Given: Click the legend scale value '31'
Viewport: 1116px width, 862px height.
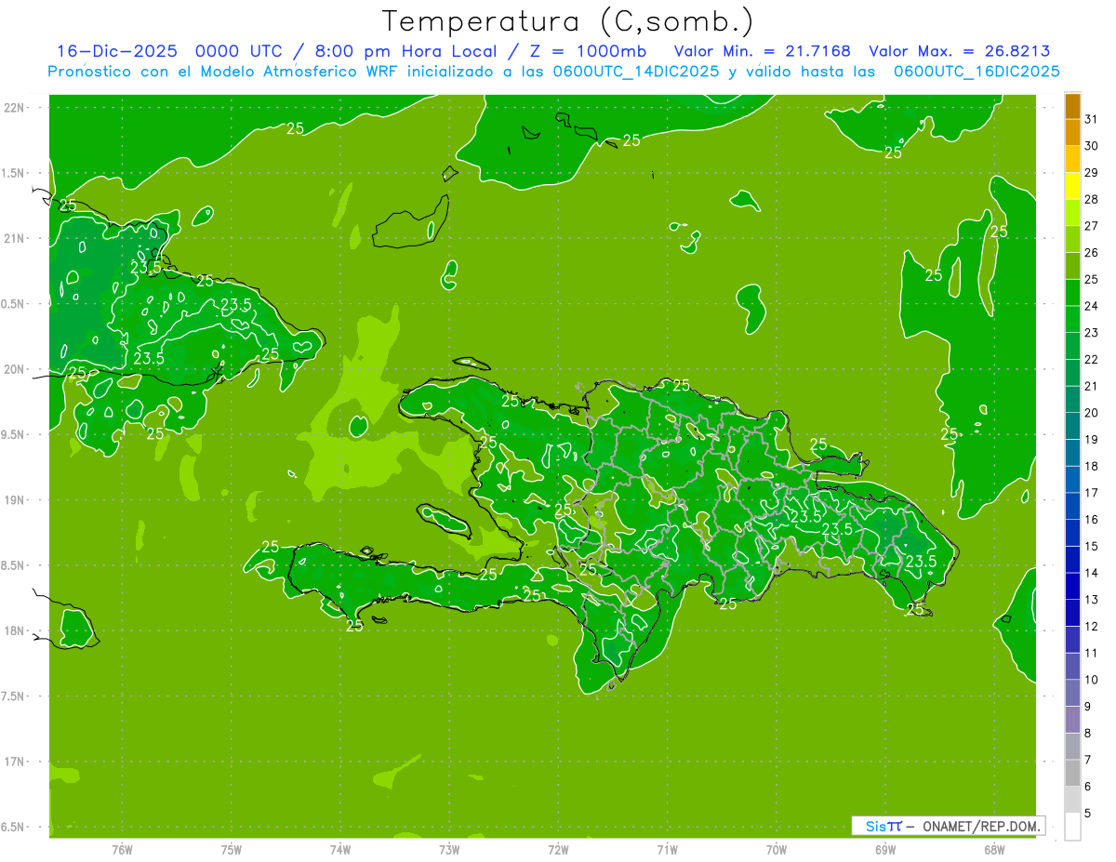Looking at the screenshot, I should click(x=1091, y=119).
